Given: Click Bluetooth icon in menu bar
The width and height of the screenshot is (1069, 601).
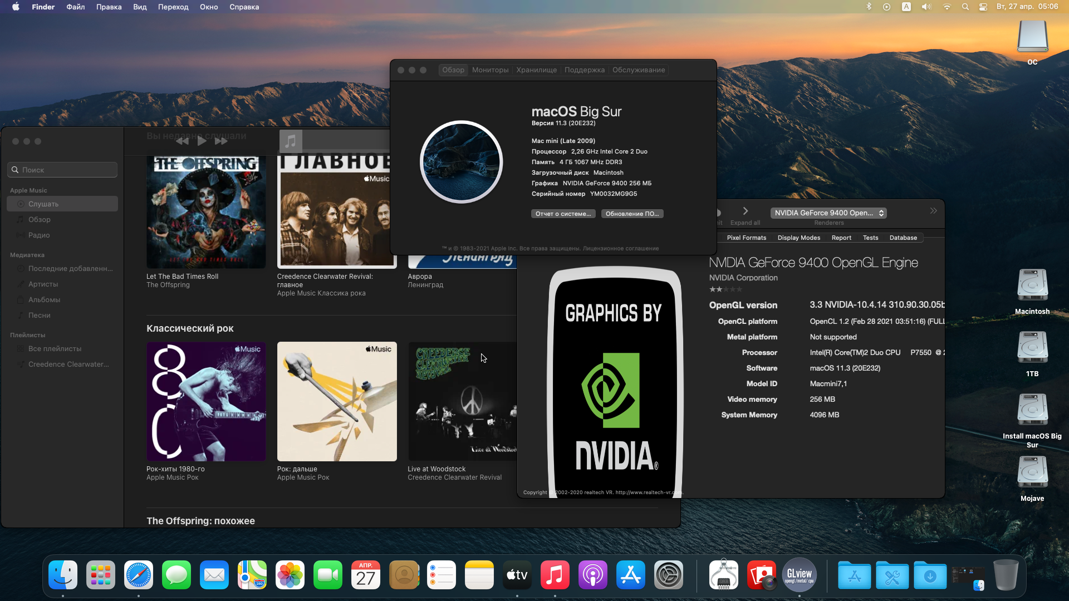Looking at the screenshot, I should pos(869,7).
